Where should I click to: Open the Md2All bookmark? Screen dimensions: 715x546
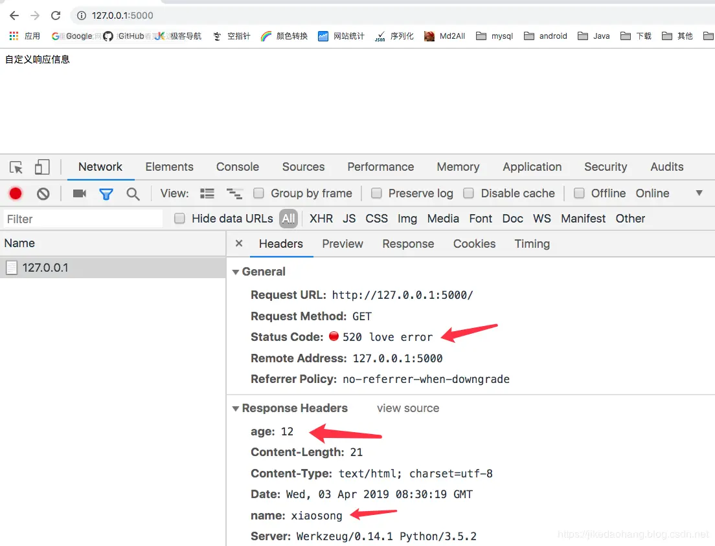click(444, 36)
